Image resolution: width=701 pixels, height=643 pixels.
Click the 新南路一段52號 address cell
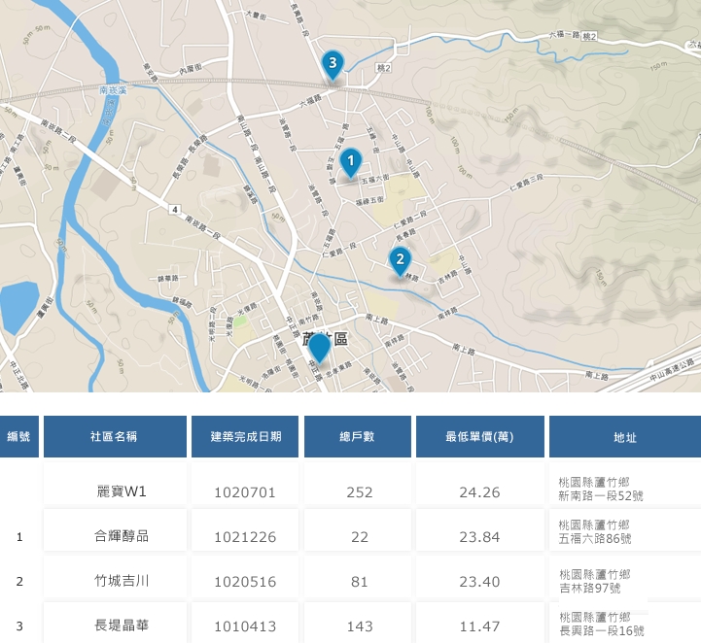pyautogui.click(x=600, y=490)
